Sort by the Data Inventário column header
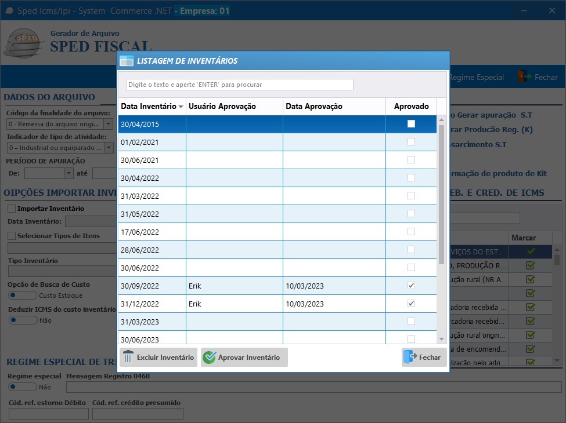This screenshot has width=566, height=423. 151,107
